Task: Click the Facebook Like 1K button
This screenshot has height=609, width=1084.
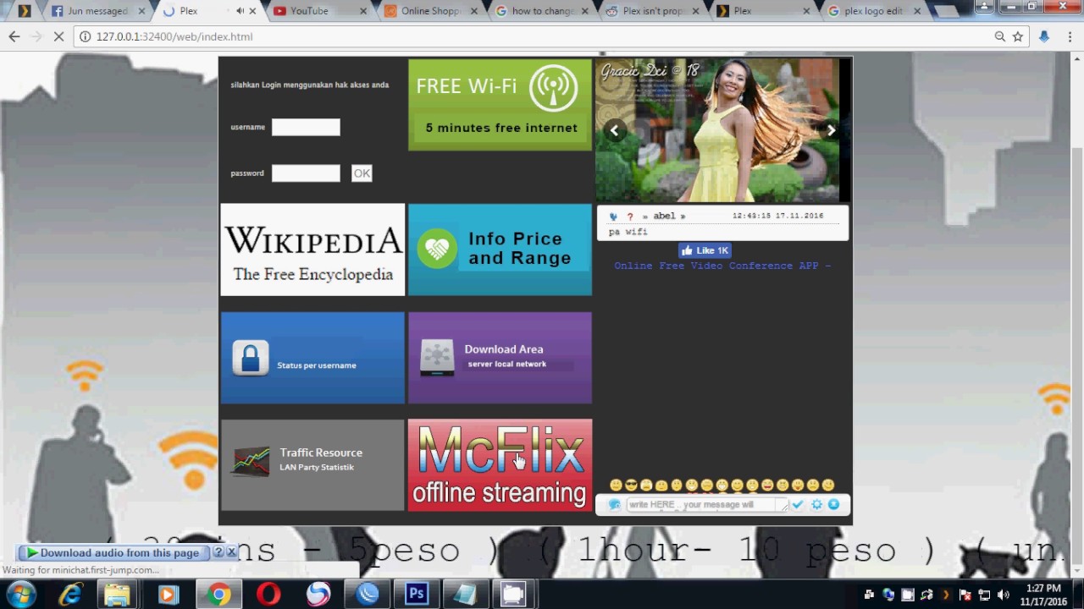Action: [705, 250]
